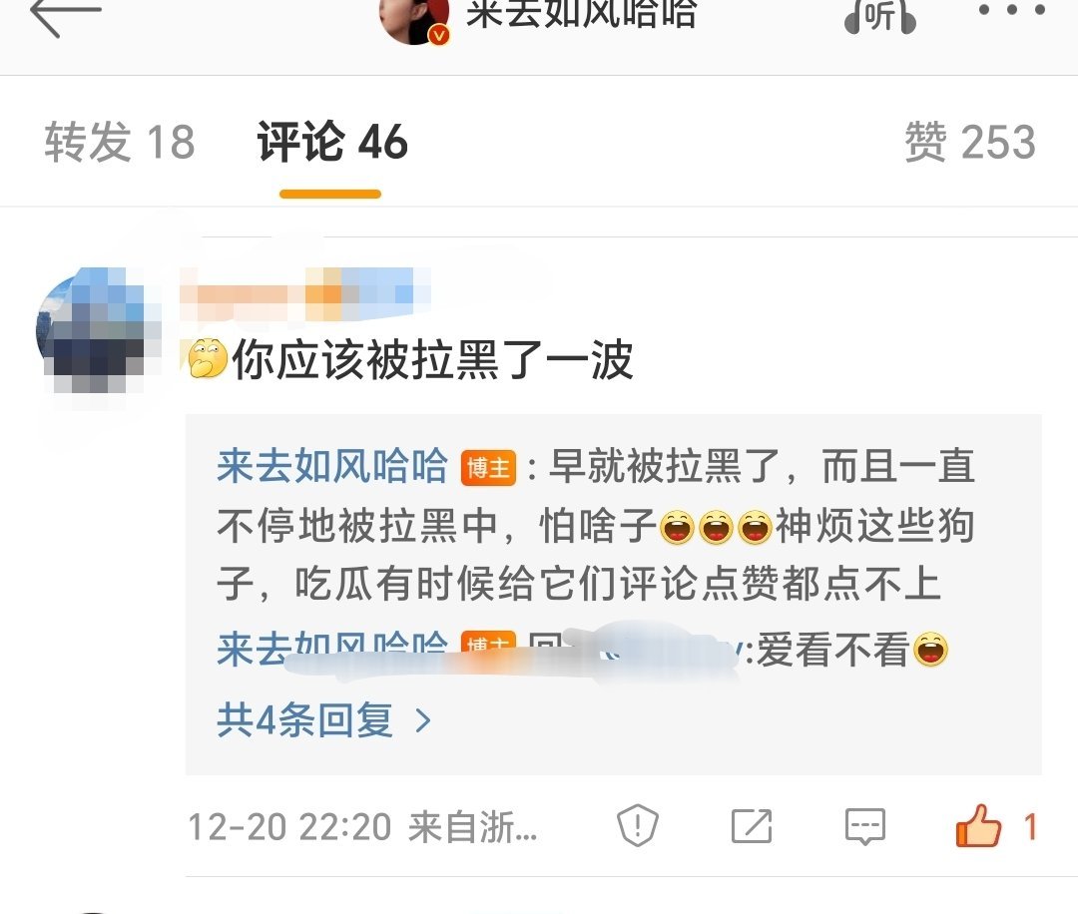Tap the reply speech bubble icon
Screen dimensions: 1078x914
(x=864, y=826)
